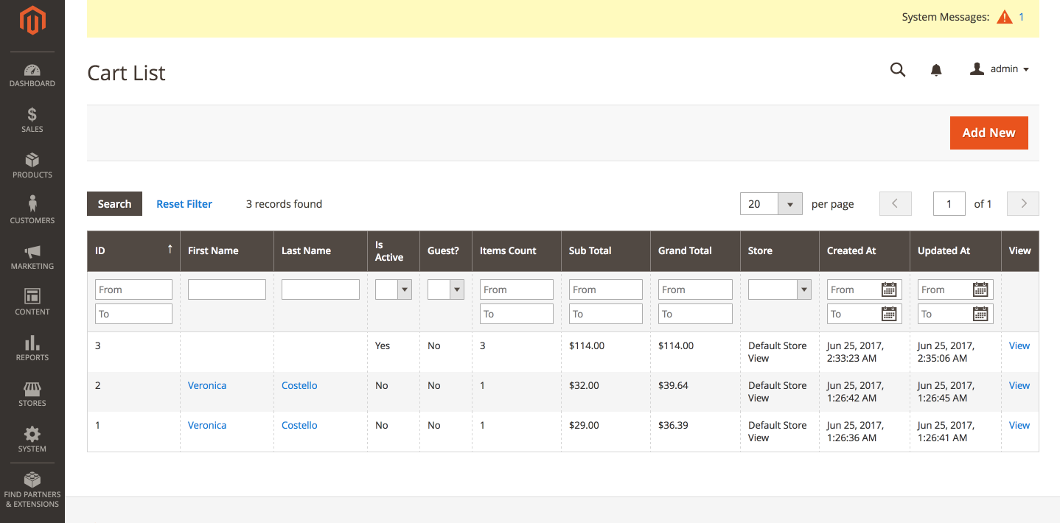The height and width of the screenshot is (523, 1060).
Task: Open the Dashboard sidebar icon
Action: point(32,76)
